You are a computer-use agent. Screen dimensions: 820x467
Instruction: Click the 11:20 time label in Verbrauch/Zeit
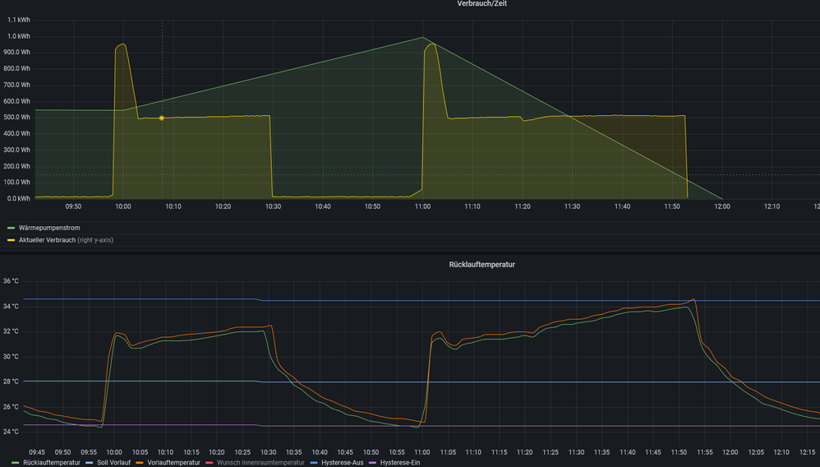pyautogui.click(x=523, y=206)
